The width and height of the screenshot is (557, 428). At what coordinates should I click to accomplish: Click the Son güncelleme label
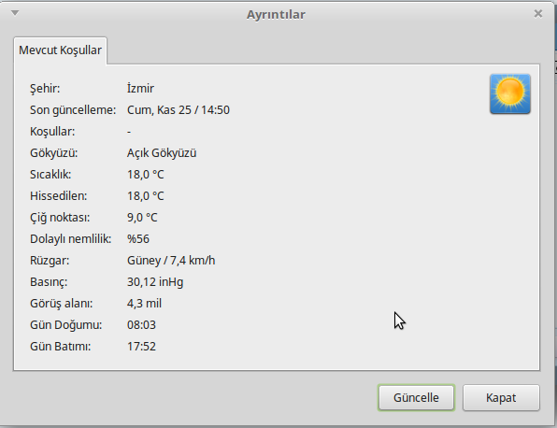73,110
